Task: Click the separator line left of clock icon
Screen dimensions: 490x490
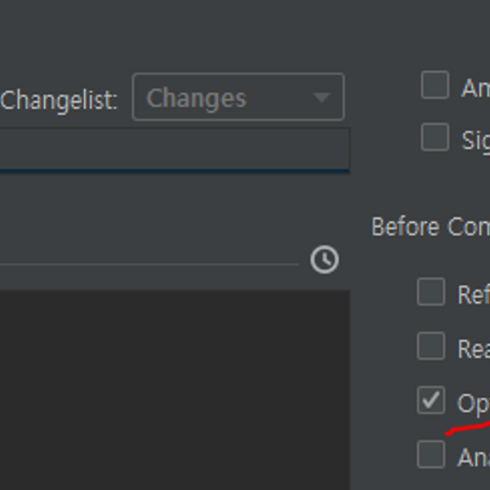Action: (x=147, y=264)
